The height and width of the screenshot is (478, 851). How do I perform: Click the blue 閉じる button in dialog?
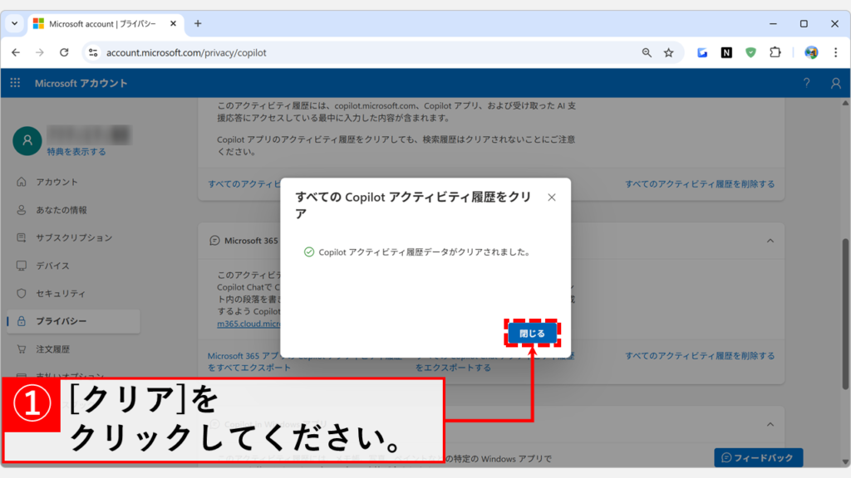(x=532, y=334)
